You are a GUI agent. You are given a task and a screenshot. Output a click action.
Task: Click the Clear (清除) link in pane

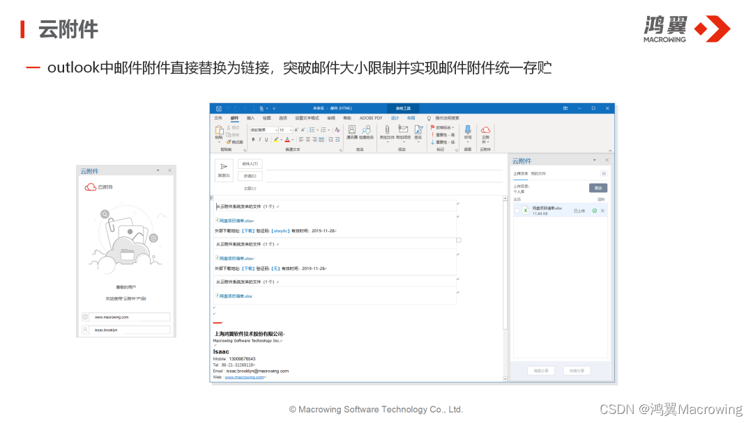click(601, 199)
